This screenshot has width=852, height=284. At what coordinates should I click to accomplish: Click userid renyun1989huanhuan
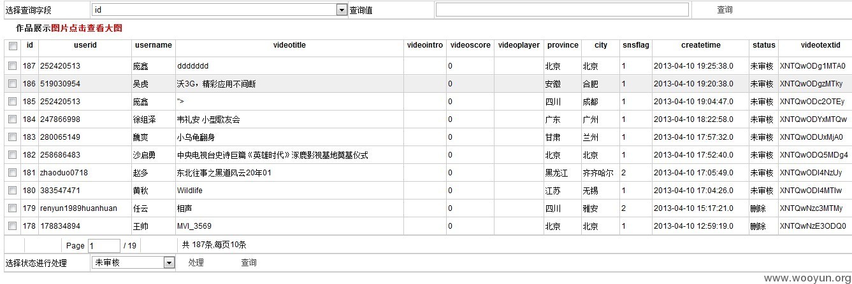[79, 208]
